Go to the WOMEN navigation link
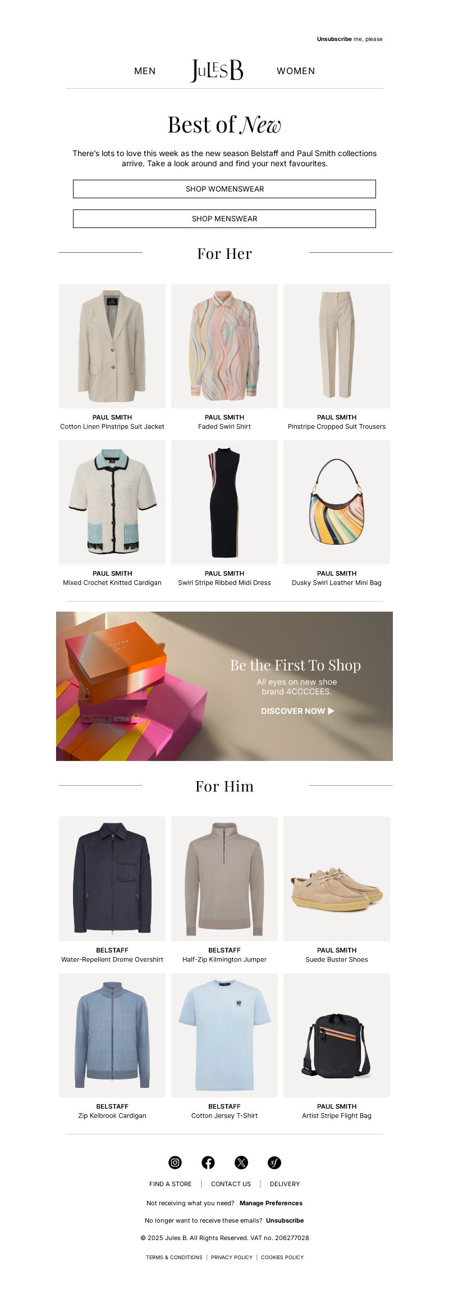Viewport: 449px width, 1294px height. click(296, 71)
